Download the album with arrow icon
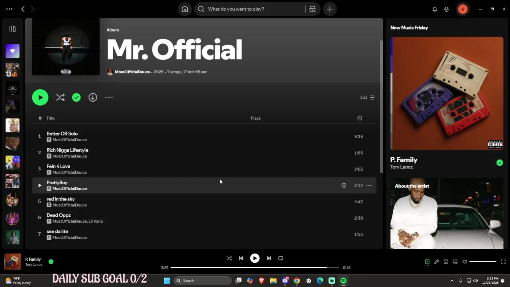Image resolution: width=510 pixels, height=287 pixels. [x=93, y=97]
